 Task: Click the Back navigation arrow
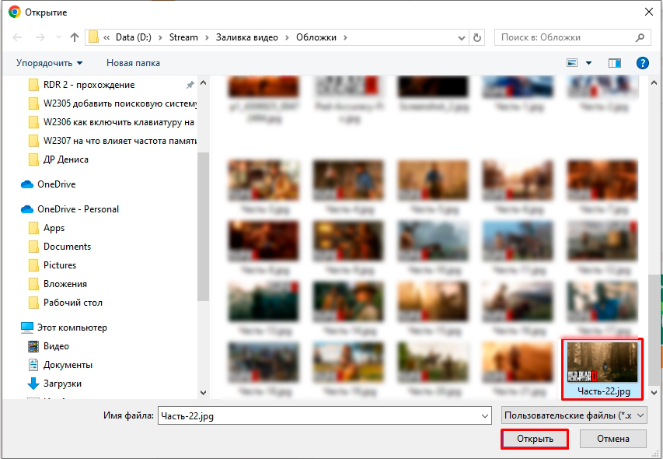[17, 37]
